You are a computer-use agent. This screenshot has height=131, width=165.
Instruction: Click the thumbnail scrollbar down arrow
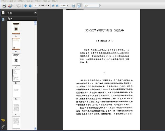point(35,129)
